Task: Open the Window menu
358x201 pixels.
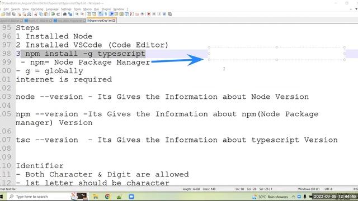Action: [119, 9]
